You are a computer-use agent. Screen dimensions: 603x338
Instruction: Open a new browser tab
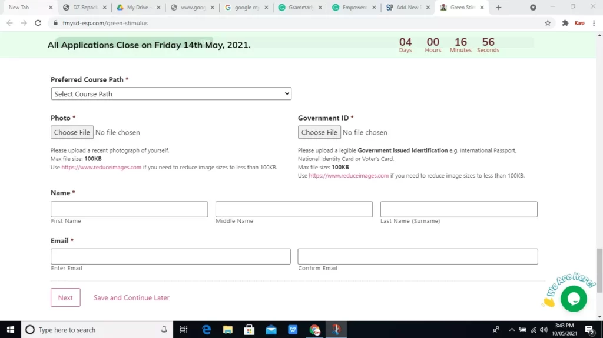click(x=498, y=7)
